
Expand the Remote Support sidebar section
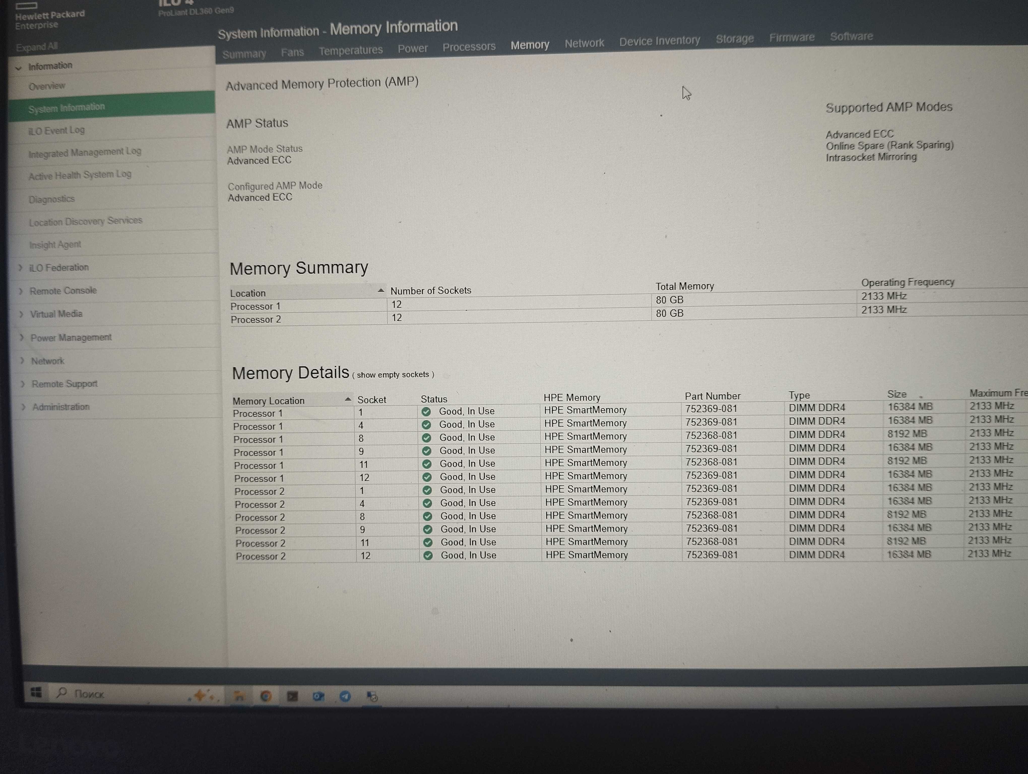click(x=22, y=384)
